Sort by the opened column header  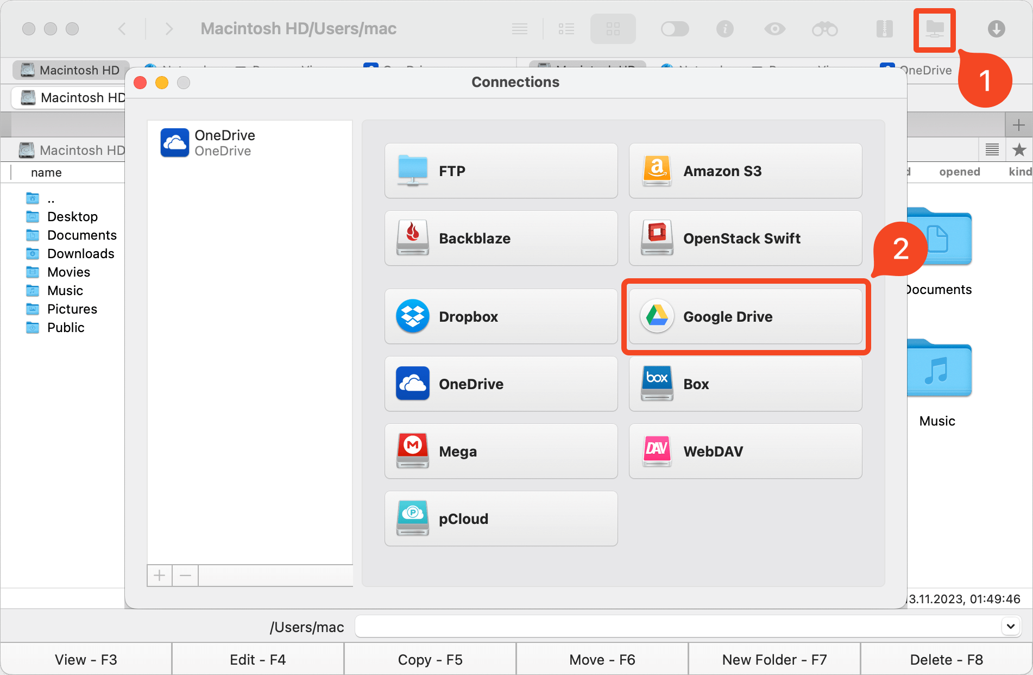tap(960, 172)
